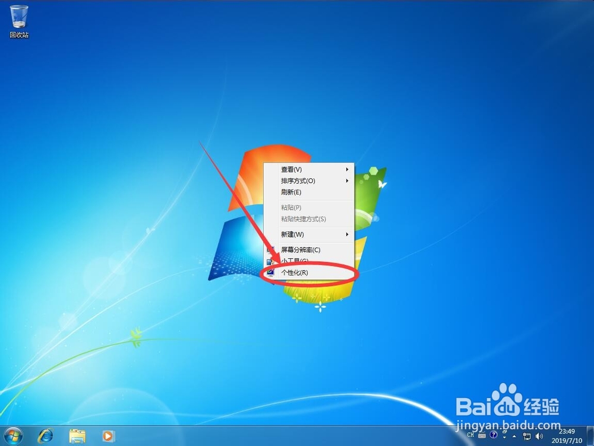594x446 pixels.
Task: Click the volume speaker tray icon
Action: 539,436
